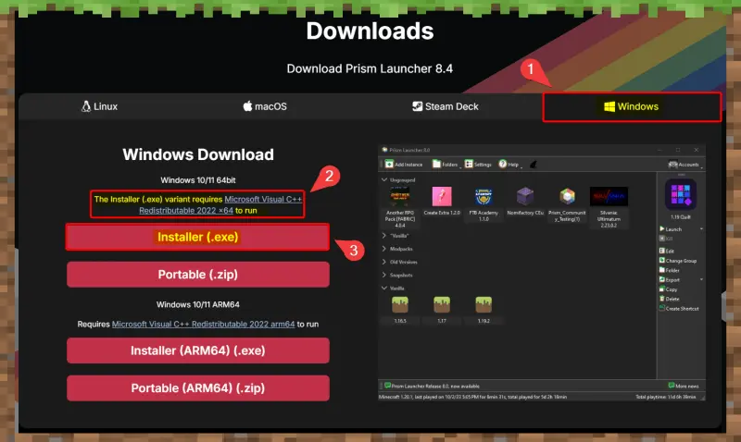Viewport: 741px width, 442px height.
Task: Open the Launch dropdown arrow in sidebar
Action: (x=701, y=228)
